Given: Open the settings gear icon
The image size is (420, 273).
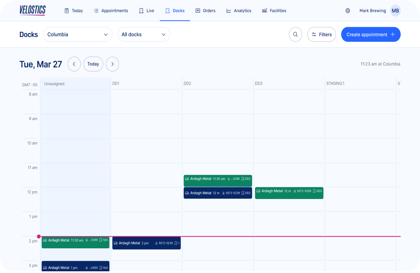Looking at the screenshot, I should click(348, 11).
